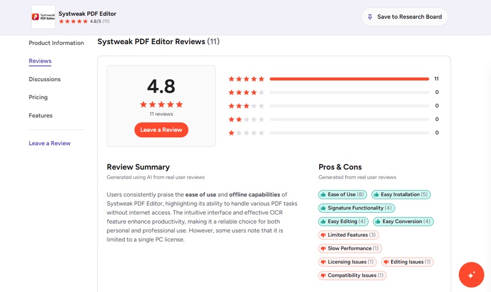
Task: Select the Easy Installation (5) tag
Action: tap(401, 194)
